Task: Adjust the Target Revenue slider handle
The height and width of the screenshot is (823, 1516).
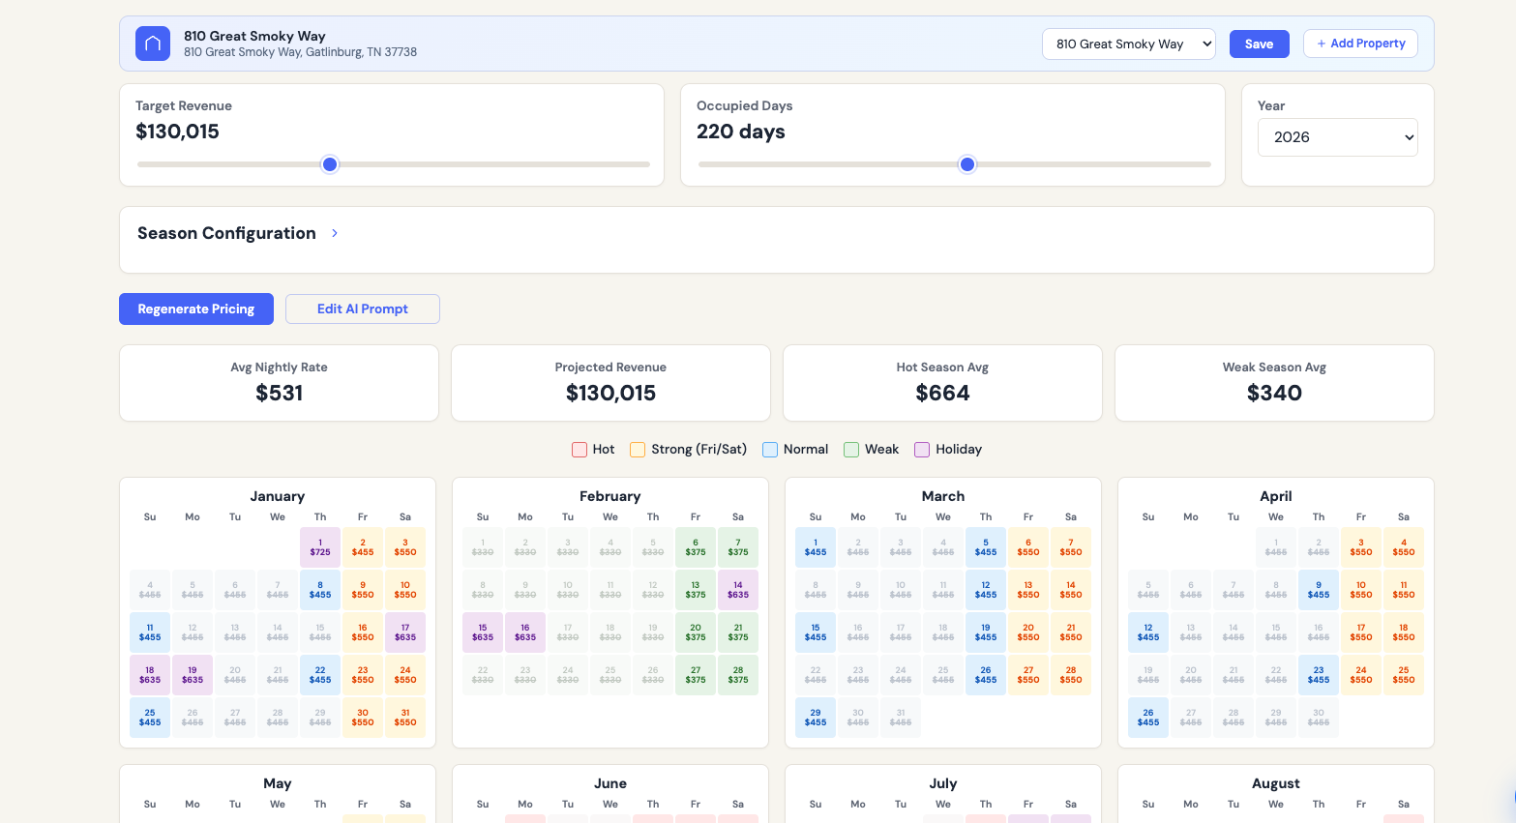Action: (x=330, y=164)
